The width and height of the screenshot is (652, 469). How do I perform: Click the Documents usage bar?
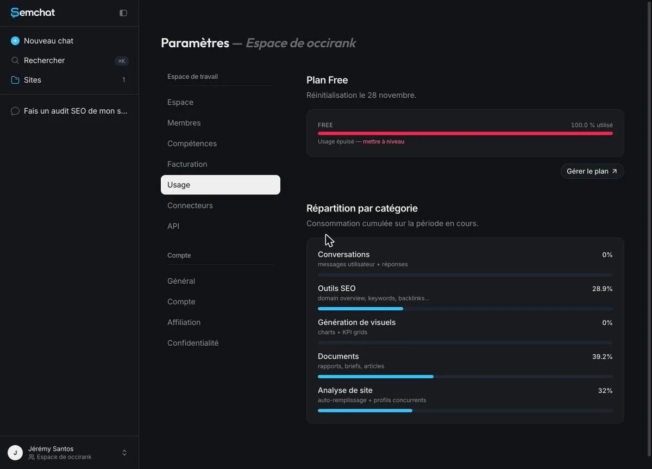click(465, 377)
